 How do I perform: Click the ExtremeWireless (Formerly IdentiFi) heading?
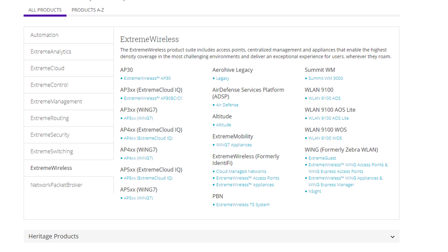coord(246,160)
